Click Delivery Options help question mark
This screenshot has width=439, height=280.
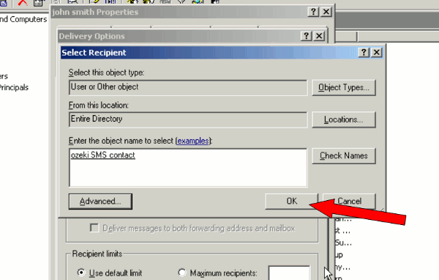pos(307,36)
